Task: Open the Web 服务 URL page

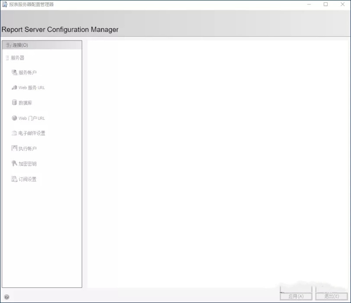Action: (32, 88)
